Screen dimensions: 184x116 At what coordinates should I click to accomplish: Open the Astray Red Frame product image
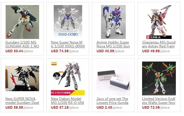coord(159,22)
